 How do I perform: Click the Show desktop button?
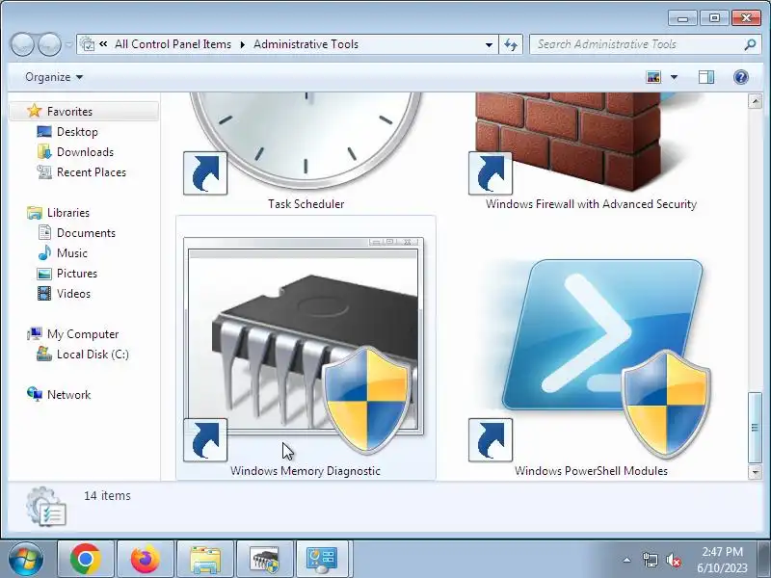pyautogui.click(x=764, y=559)
